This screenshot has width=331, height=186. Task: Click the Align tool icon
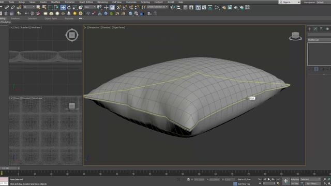pos(178,8)
